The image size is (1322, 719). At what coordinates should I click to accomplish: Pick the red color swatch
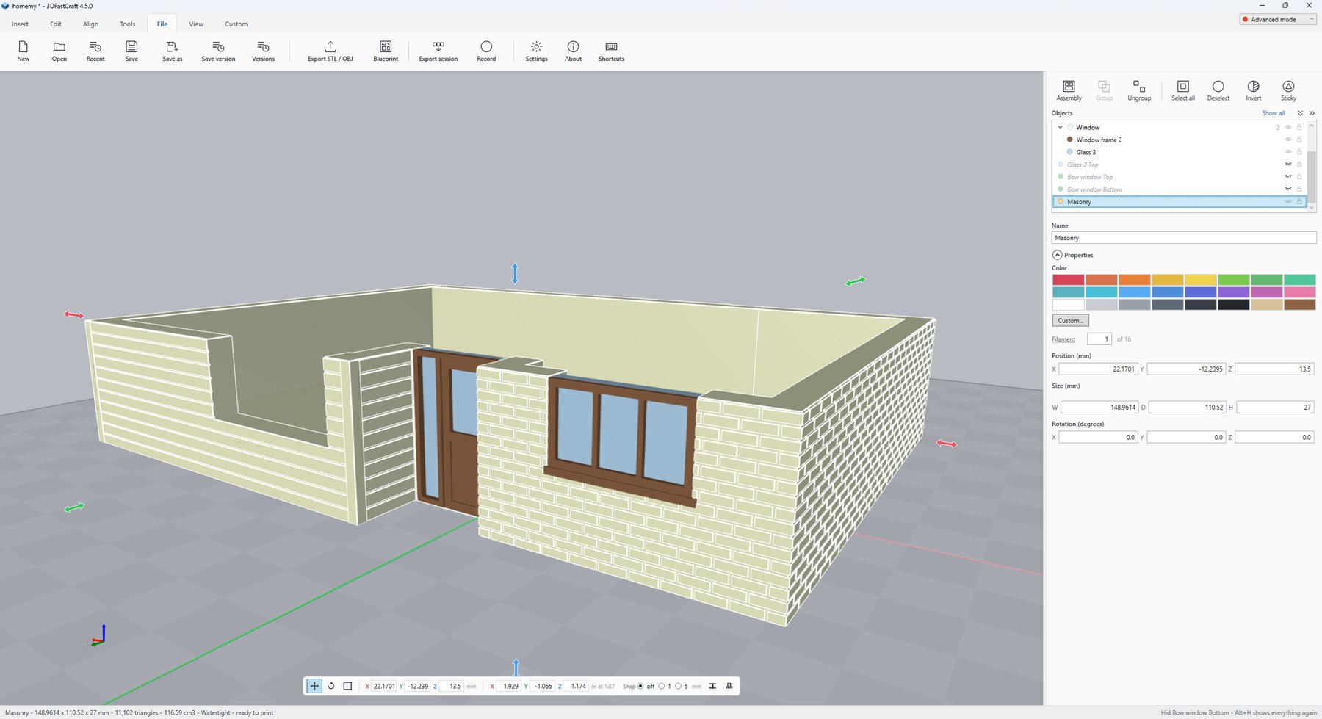(x=1068, y=280)
